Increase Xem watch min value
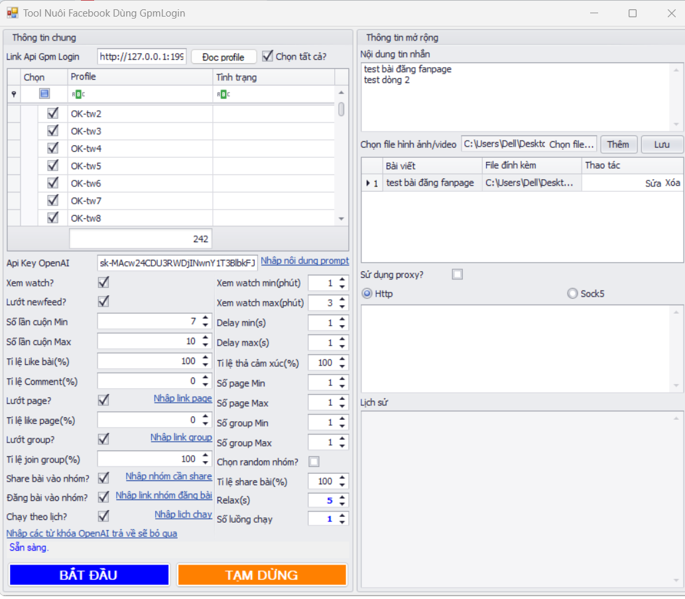Screen dimensions: 685x599 click(342, 279)
